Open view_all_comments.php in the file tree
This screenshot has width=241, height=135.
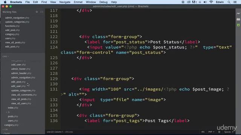point(24,95)
